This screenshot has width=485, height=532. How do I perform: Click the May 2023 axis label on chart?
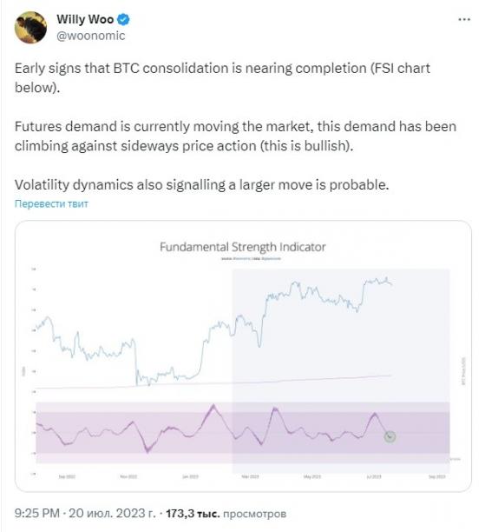pos(312,476)
